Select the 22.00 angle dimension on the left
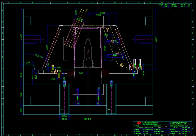 point(39,56)
